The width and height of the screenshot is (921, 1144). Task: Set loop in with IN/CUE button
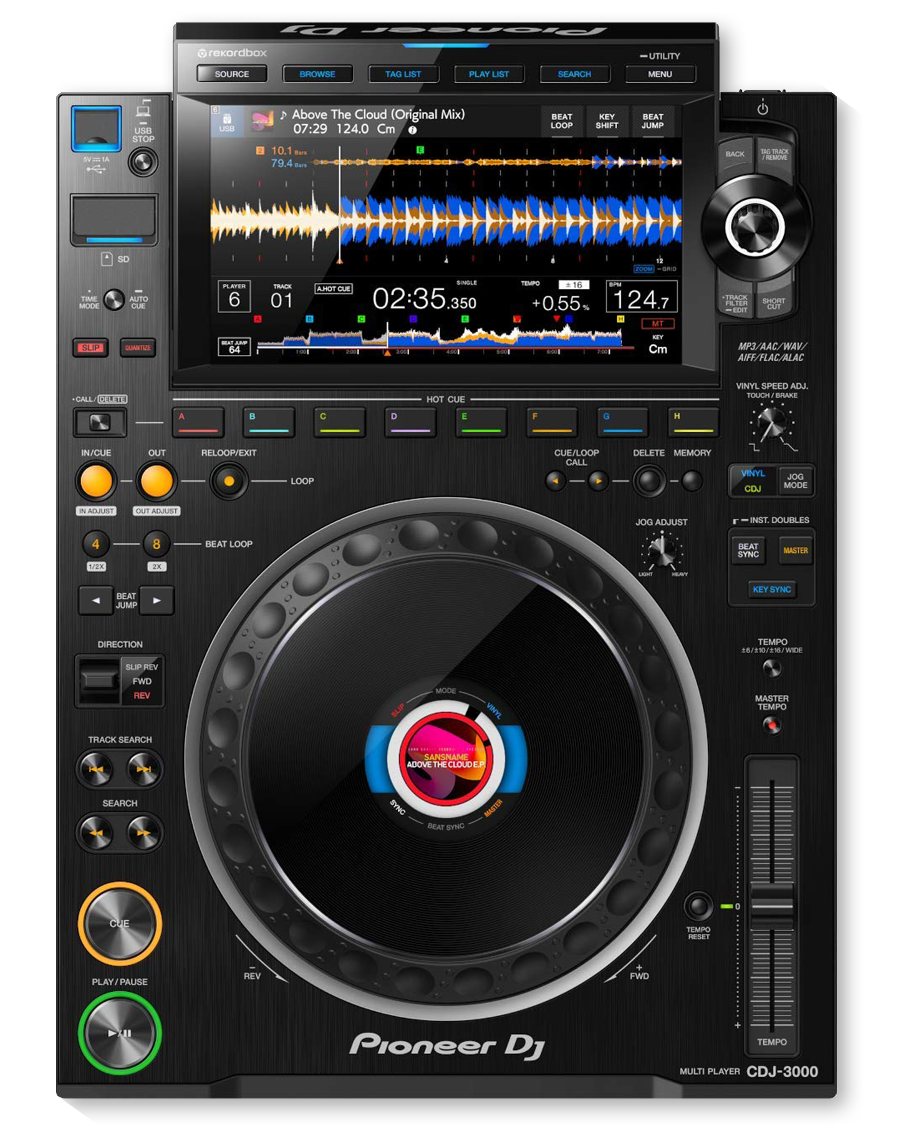(x=96, y=481)
